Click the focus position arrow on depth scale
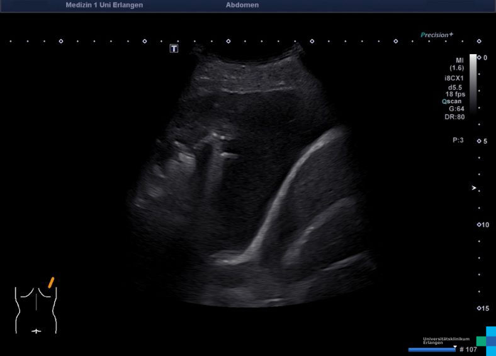Image resolution: width=496 pixels, height=356 pixels. pyautogui.click(x=475, y=188)
